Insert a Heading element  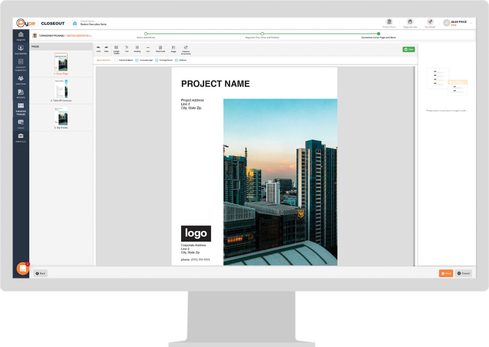coord(137,48)
